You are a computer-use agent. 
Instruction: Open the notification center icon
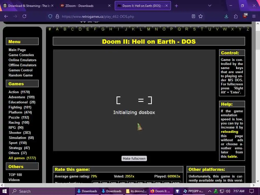[252, 191]
